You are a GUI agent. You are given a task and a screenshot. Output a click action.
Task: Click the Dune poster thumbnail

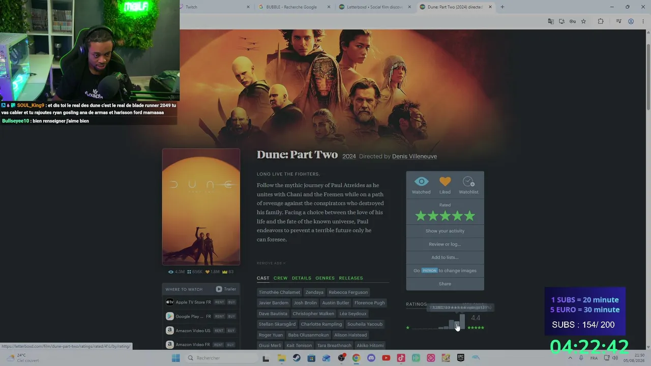201,206
